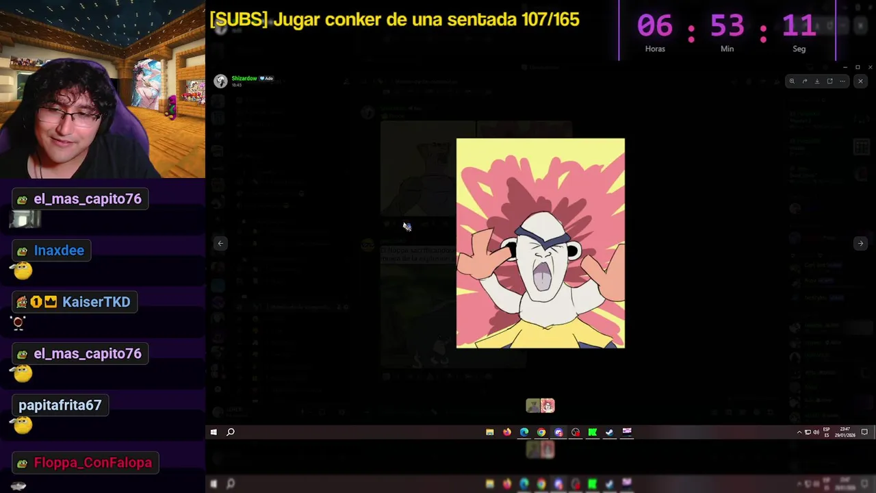The image size is (876, 493).
Task: Go to the next image with right arrow
Action: (860, 243)
